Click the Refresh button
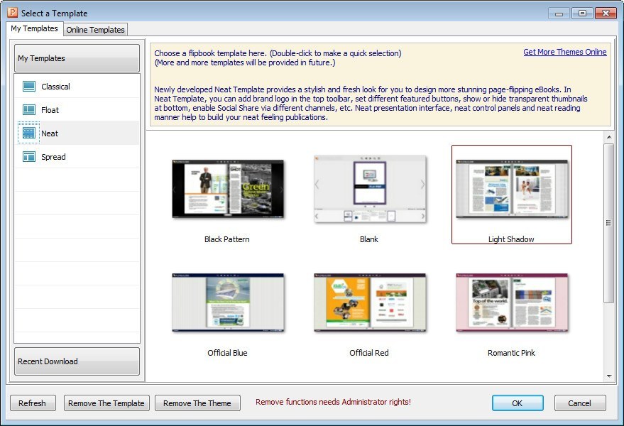The height and width of the screenshot is (426, 624). click(x=33, y=403)
